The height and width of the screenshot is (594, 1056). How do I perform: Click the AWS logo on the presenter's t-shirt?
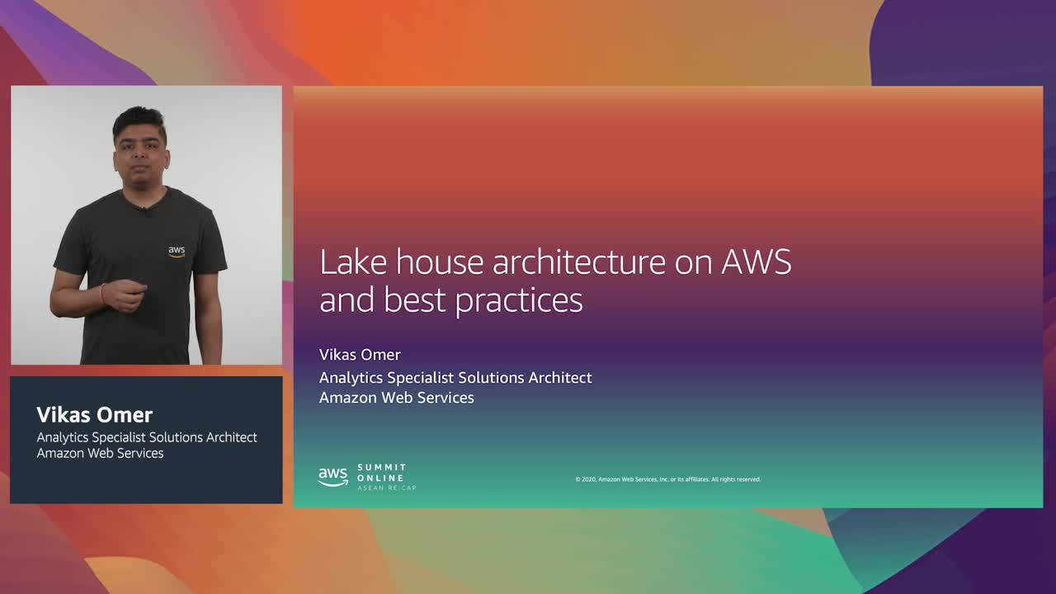(177, 251)
